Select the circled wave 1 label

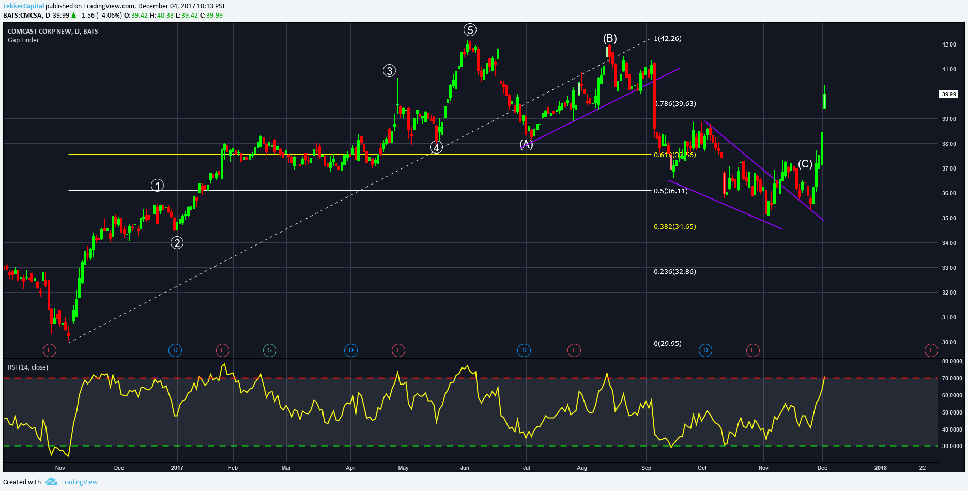157,185
